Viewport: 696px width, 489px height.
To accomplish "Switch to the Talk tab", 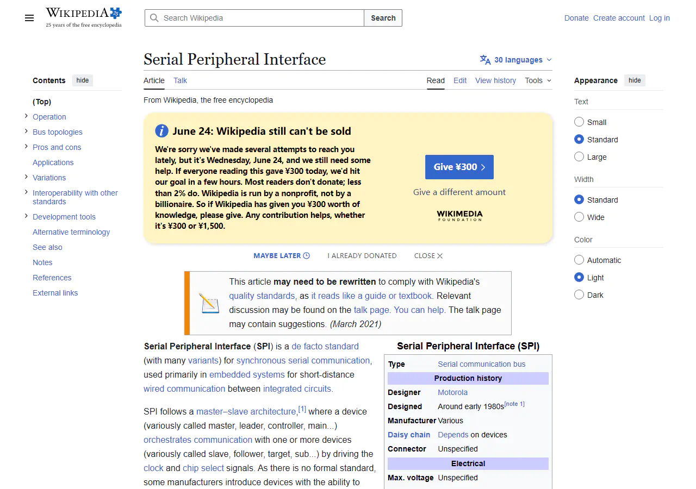I will click(180, 80).
